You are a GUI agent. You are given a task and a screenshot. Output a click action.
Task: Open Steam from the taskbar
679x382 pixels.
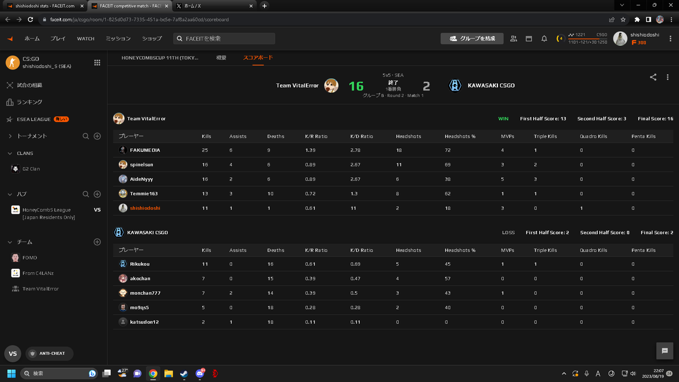click(184, 374)
